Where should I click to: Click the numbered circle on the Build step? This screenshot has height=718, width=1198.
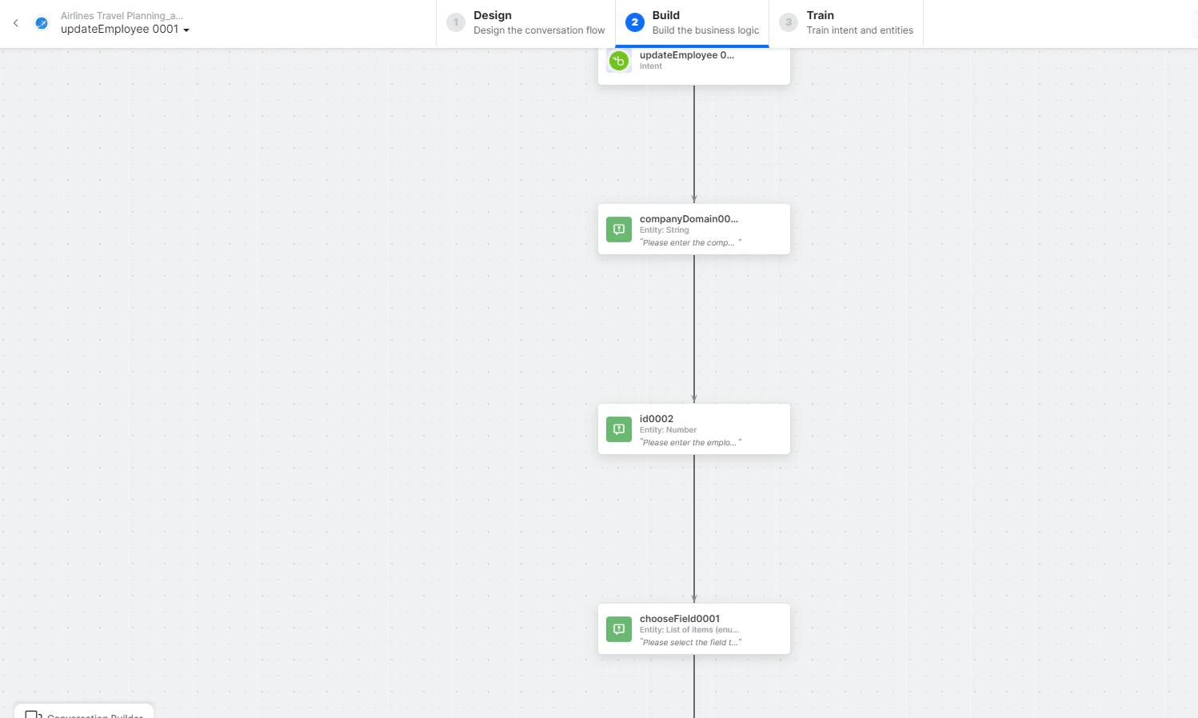[x=634, y=22]
